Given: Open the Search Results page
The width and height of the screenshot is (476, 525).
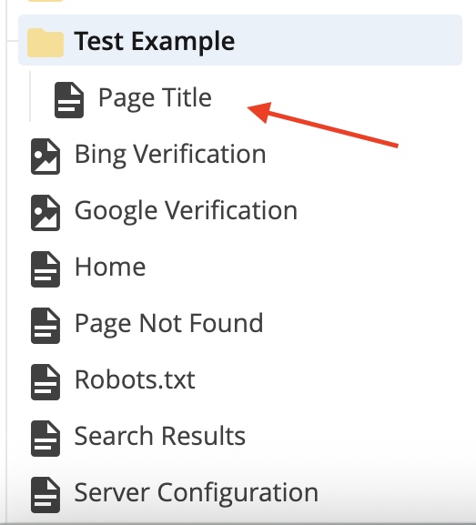Looking at the screenshot, I should coord(160,436).
